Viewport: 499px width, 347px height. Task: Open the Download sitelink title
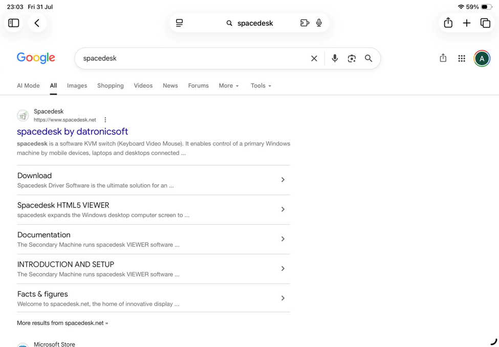(x=34, y=176)
